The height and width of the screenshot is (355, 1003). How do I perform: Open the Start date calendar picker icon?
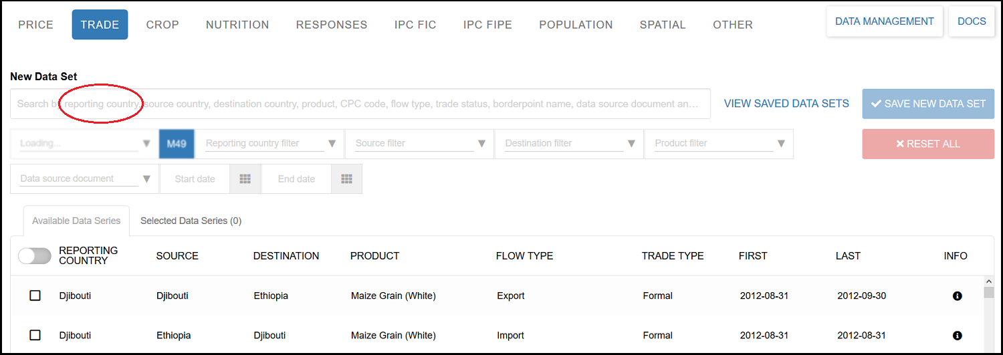coord(245,179)
